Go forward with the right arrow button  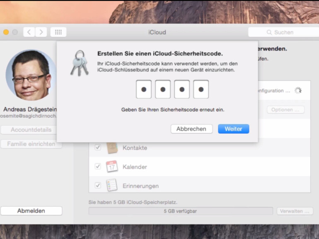[41, 32]
